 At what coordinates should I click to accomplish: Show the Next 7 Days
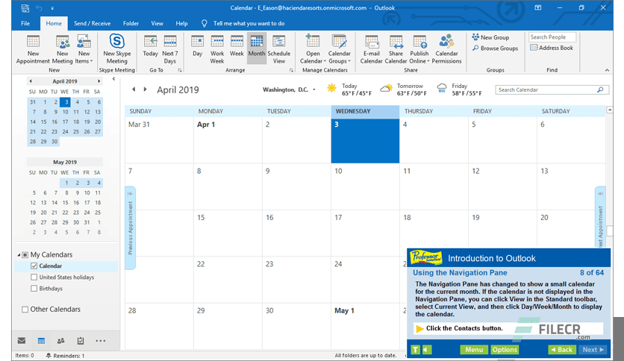[x=170, y=49]
